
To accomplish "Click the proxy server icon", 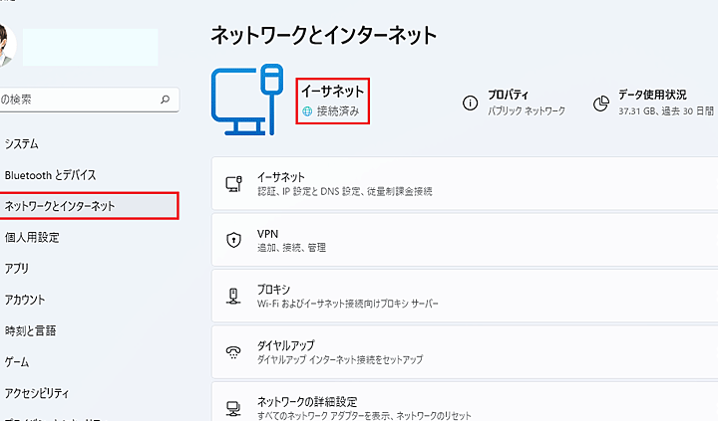I will tap(234, 295).
